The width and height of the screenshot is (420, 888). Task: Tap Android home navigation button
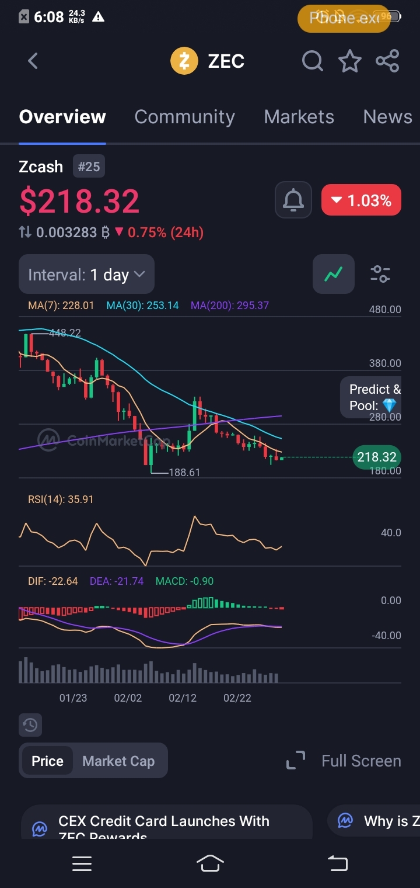(210, 863)
